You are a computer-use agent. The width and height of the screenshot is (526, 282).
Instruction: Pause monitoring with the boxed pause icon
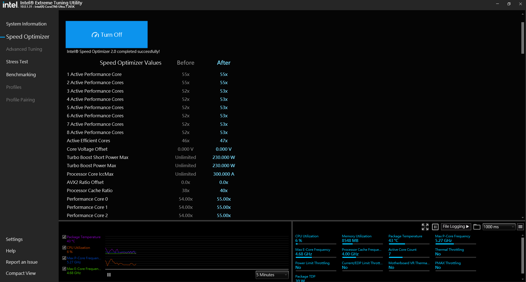coord(435,227)
